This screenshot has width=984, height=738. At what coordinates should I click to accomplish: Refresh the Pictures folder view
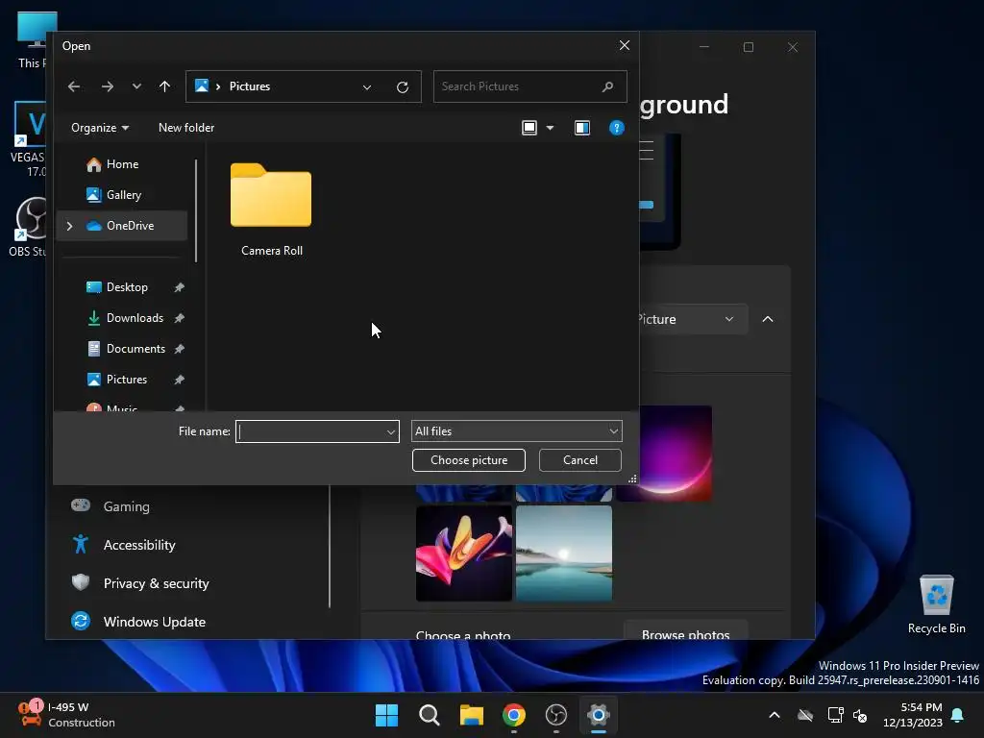403,87
